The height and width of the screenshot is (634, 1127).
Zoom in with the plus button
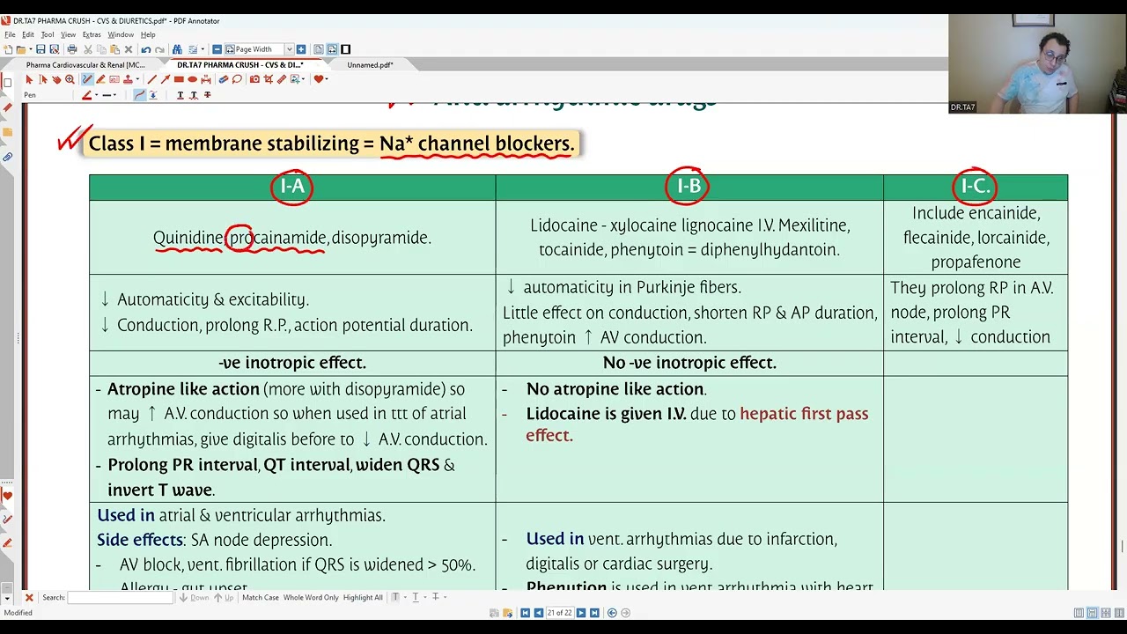click(301, 49)
